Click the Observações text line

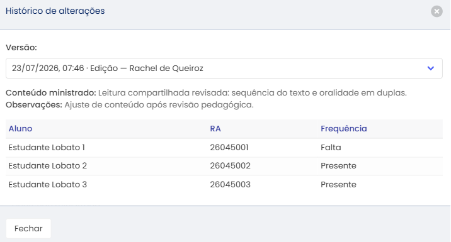point(130,105)
